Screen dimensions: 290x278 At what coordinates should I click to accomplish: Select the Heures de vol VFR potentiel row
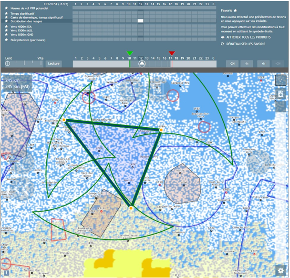click(32, 9)
